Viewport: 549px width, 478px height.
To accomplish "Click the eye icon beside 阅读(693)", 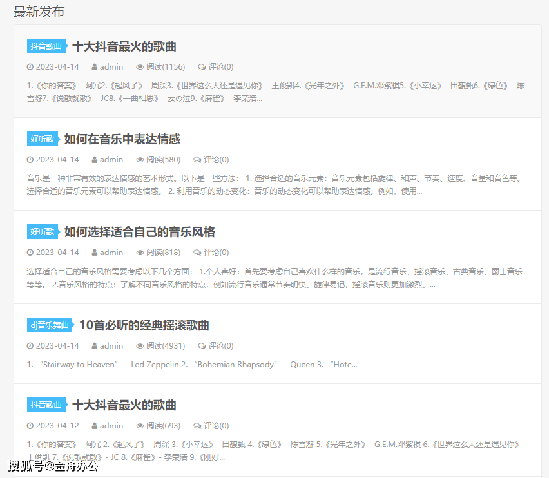I will coord(140,426).
